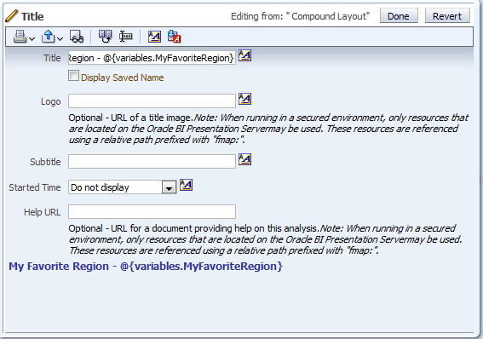Open format settings next to the Subtitle field
The width and height of the screenshot is (483, 339).
[244, 159]
